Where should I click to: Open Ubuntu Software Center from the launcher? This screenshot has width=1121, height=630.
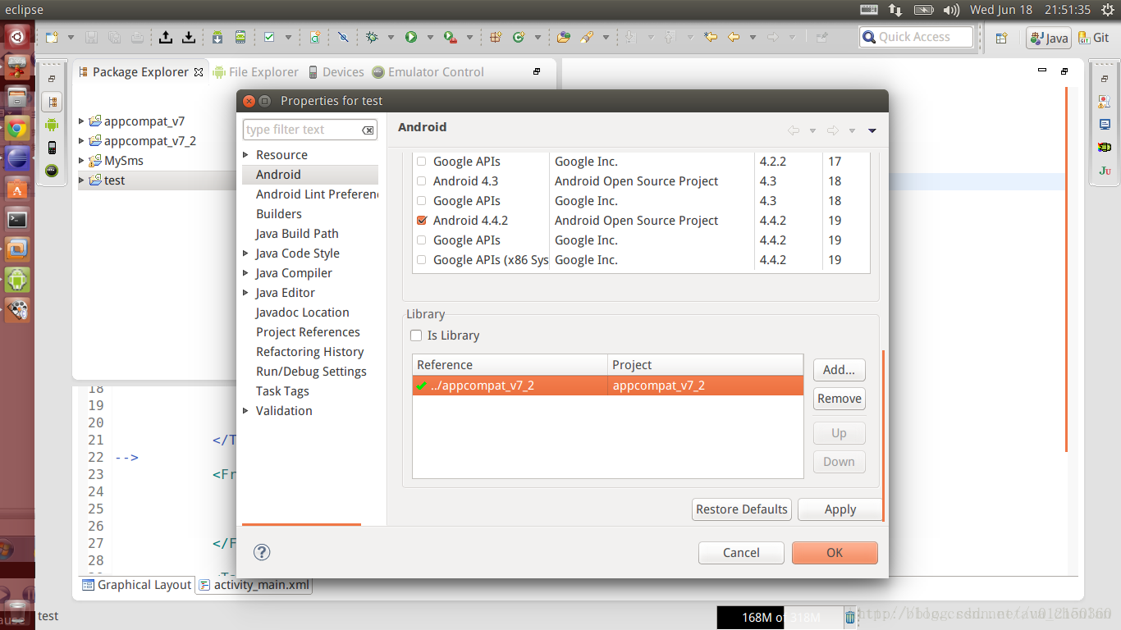tap(17, 189)
